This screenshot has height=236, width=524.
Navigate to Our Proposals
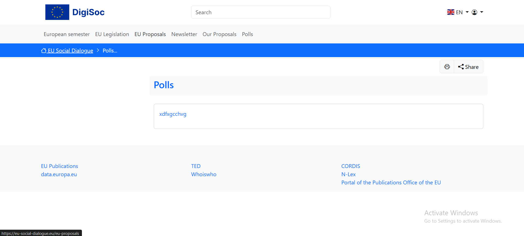(x=219, y=34)
